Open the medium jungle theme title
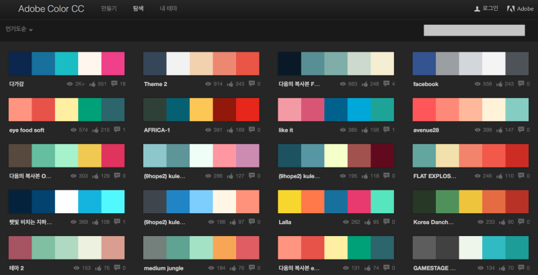 coord(163,268)
